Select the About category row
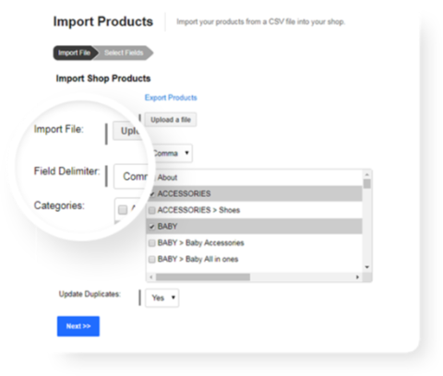The width and height of the screenshot is (443, 376). [255, 178]
